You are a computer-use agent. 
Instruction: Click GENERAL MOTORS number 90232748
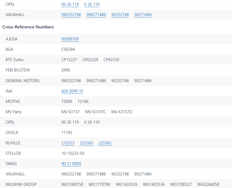(120, 81)
